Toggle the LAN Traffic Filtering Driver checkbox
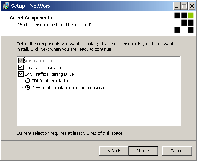Viewport: 197px width, 161px height. pos(21,74)
